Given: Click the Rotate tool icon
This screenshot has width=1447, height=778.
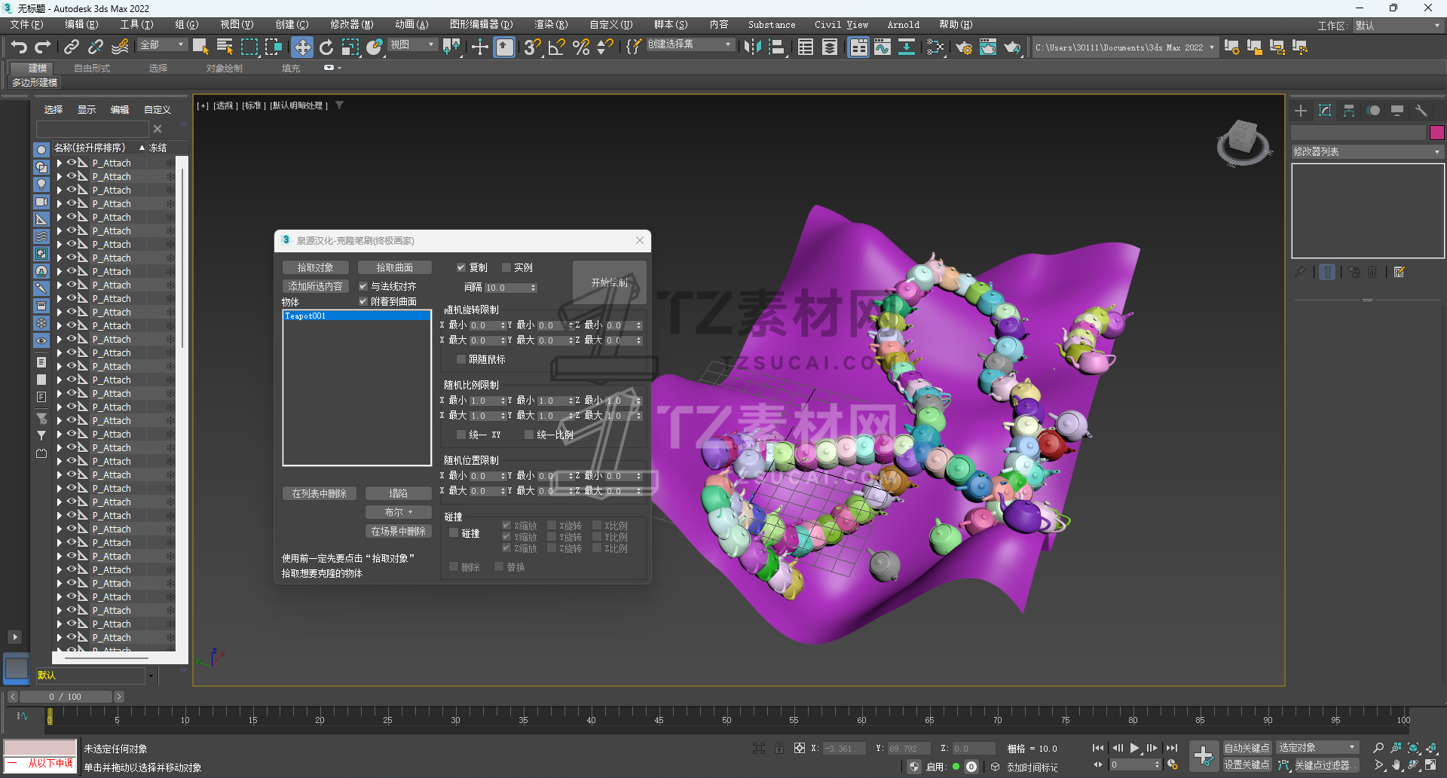Looking at the screenshot, I should click(326, 47).
